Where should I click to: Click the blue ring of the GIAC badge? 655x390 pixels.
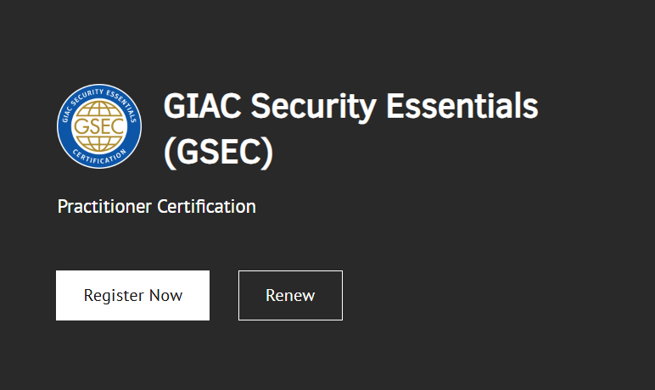[x=63, y=127]
